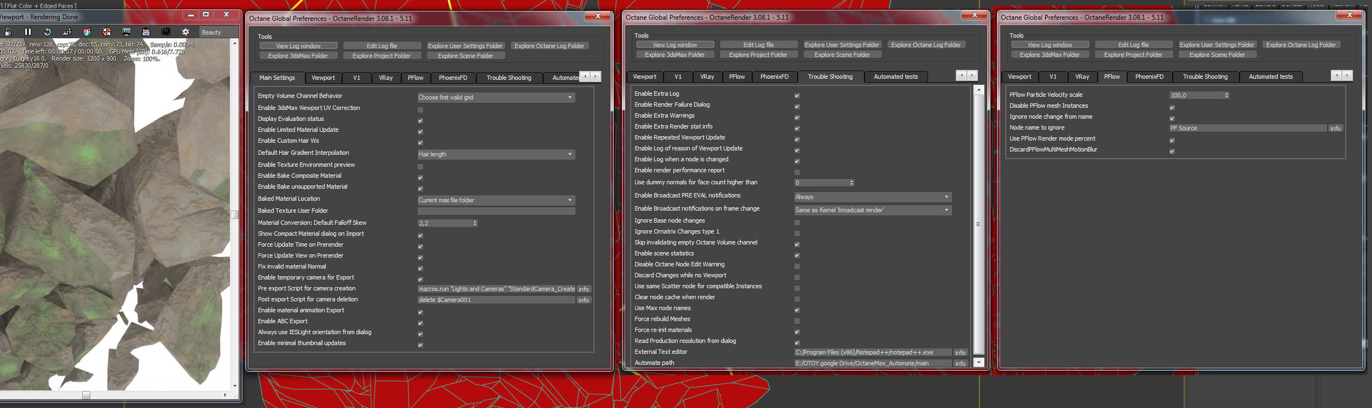Viewport: 1372px width, 408px height.
Task: Click the monitor resize icon in viewport
Action: click(126, 32)
